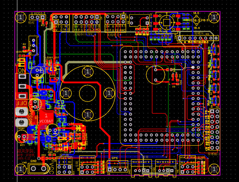The image size is (239, 182).
Task: Select the top-right corner mounting hole
Action: point(214,17)
